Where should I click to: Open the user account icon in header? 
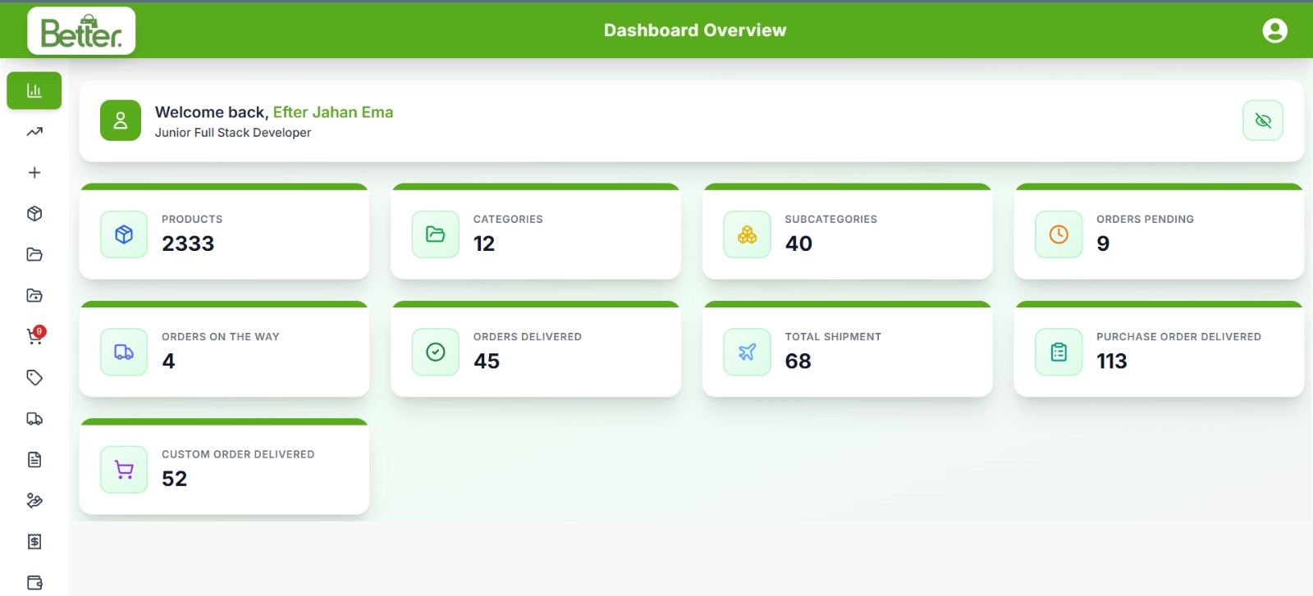[1274, 30]
